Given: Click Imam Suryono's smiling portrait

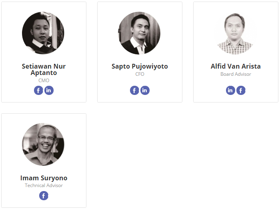Looking at the screenshot, I should point(43,144).
